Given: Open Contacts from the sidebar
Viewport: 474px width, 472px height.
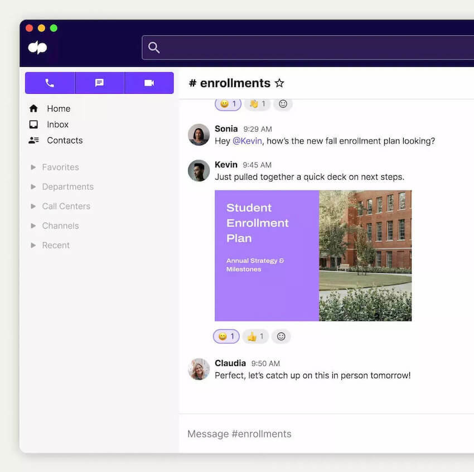Looking at the screenshot, I should click(65, 141).
